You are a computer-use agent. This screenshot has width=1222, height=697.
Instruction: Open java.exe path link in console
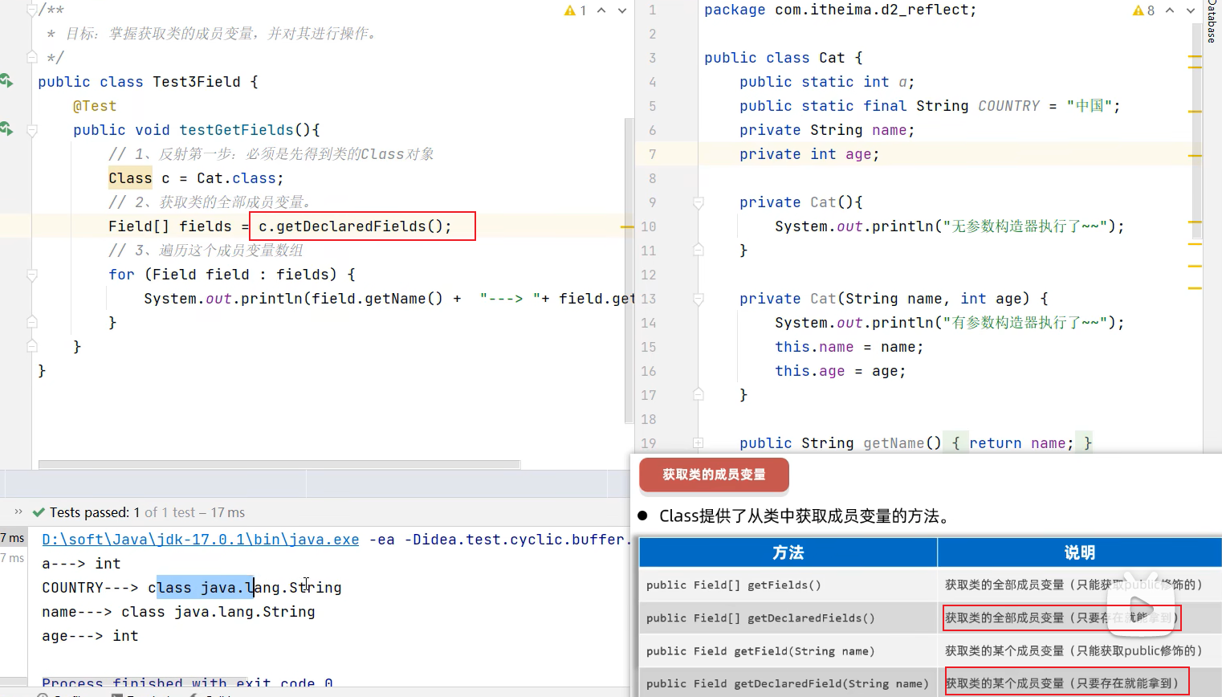tap(201, 540)
